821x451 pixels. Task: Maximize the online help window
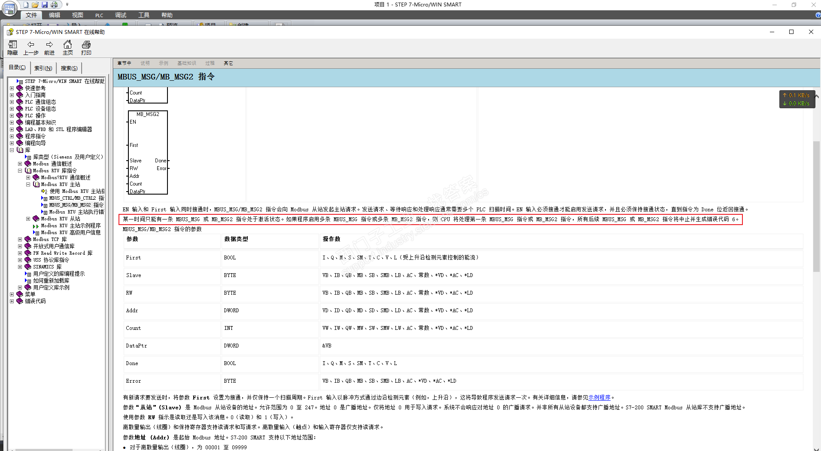point(791,32)
